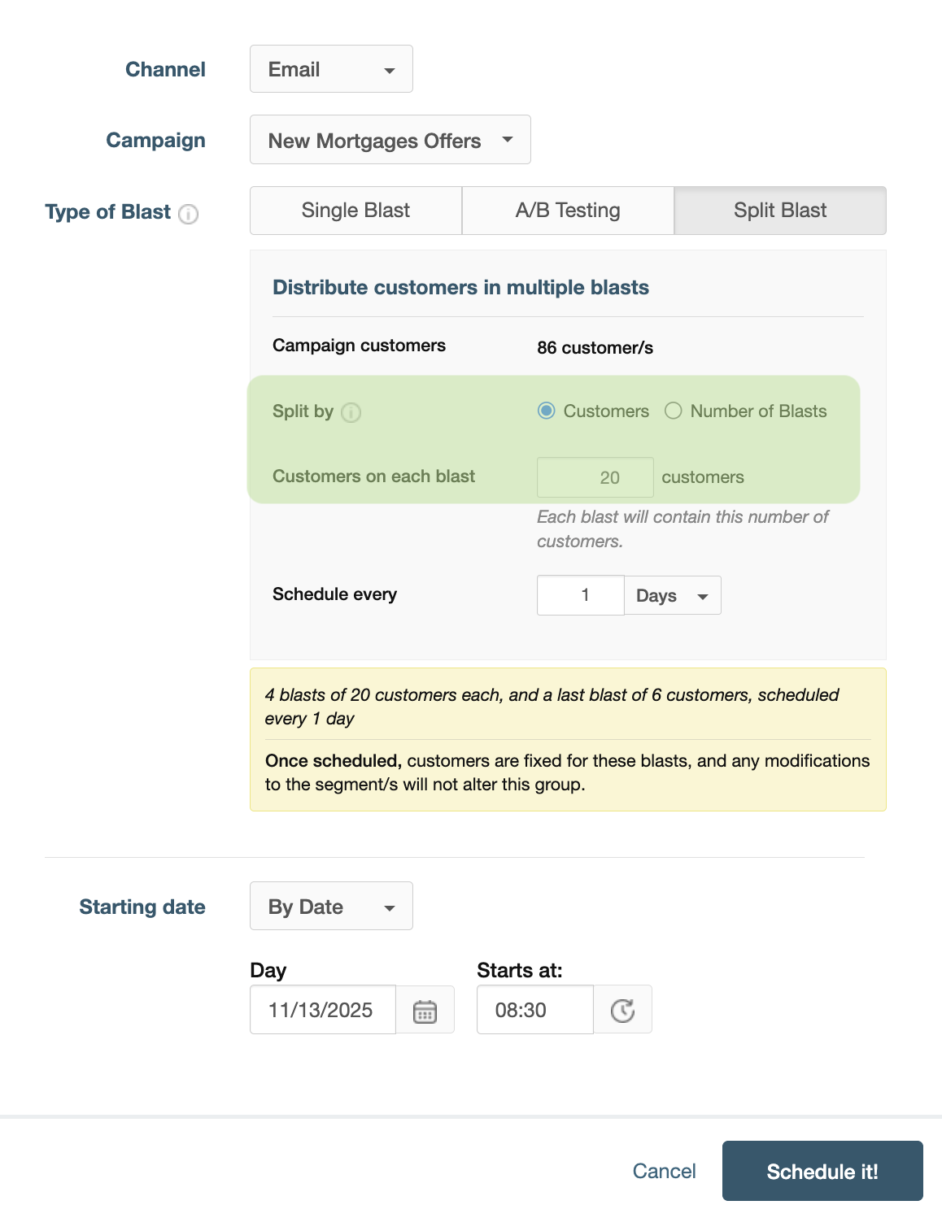Click the Day field showing 11/13/2025
This screenshot has width=942, height=1218.
pyautogui.click(x=322, y=1009)
